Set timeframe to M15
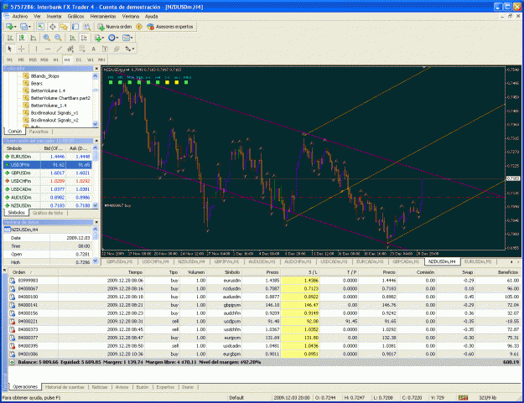Viewport: 524px width, 403px height. 33,59
